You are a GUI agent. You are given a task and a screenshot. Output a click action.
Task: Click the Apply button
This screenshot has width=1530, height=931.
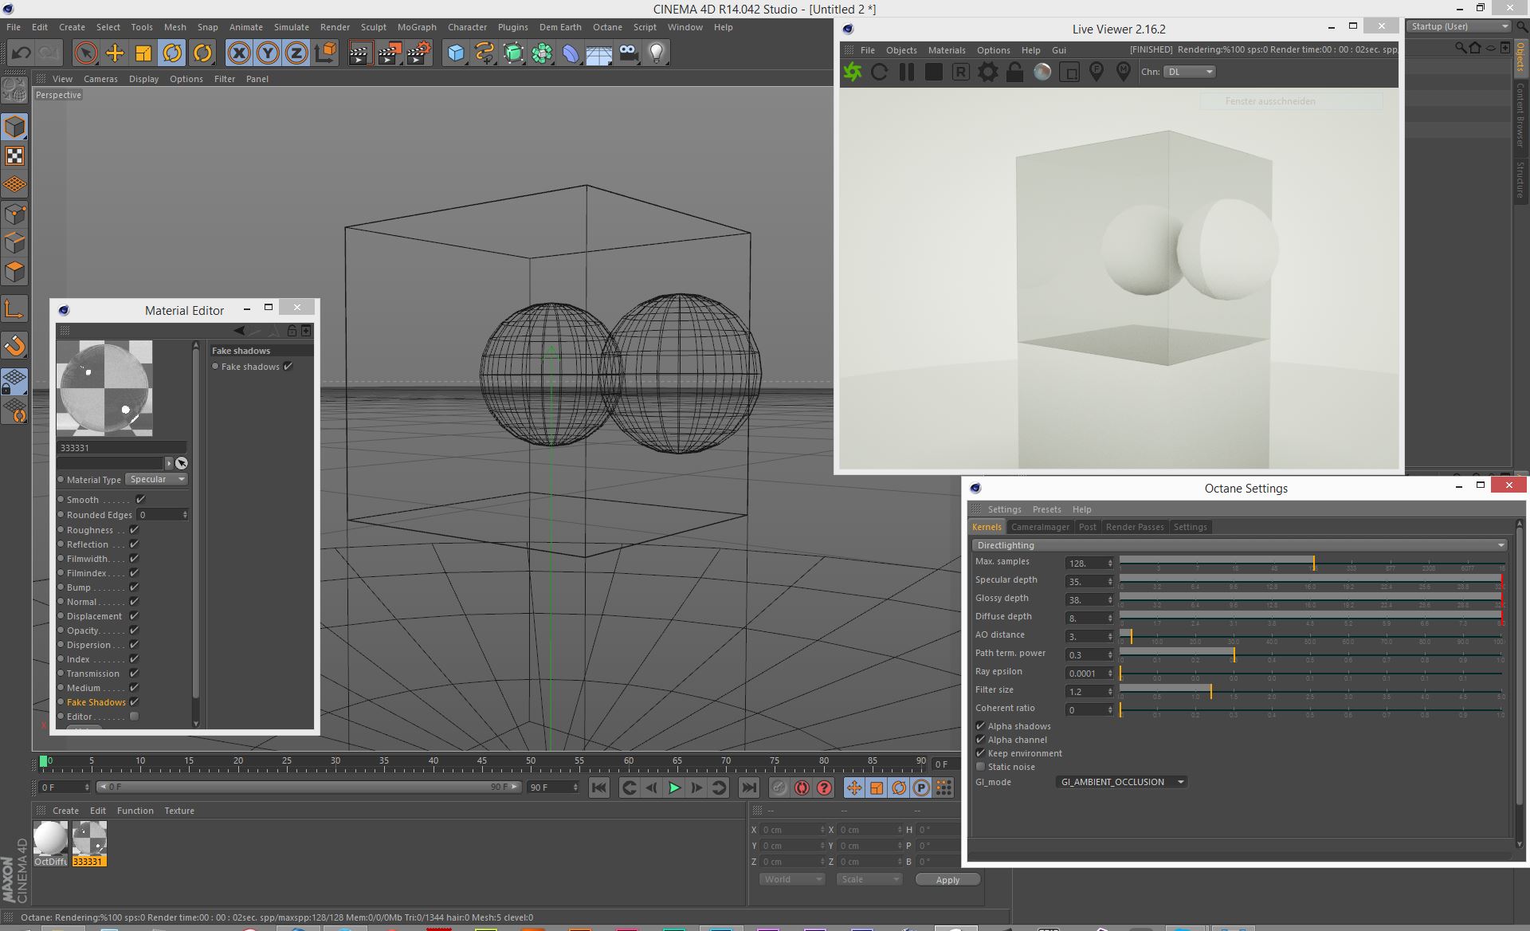pos(947,880)
